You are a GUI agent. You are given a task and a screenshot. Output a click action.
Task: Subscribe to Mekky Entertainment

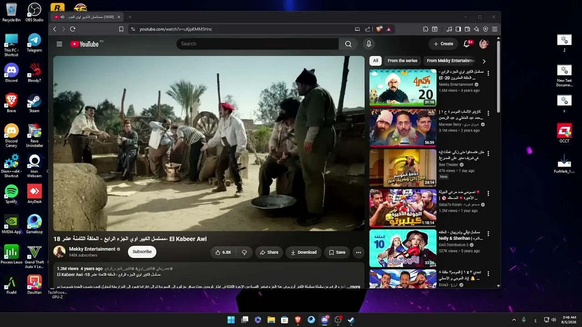(x=142, y=252)
